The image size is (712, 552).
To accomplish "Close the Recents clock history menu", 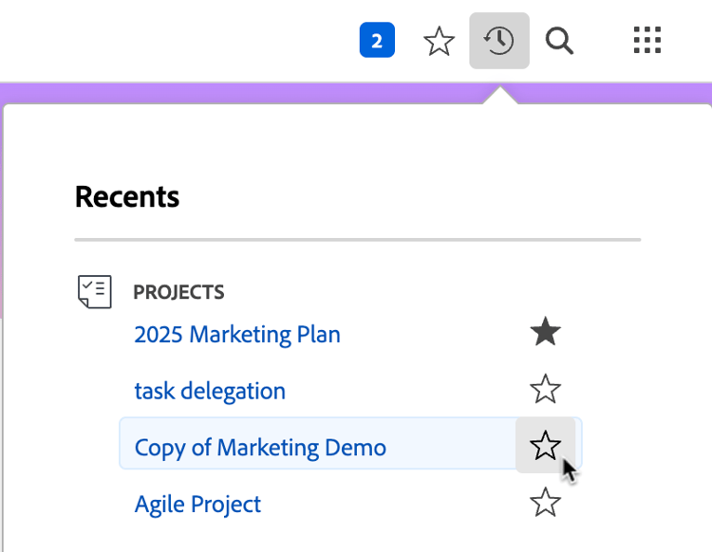I will coord(499,41).
